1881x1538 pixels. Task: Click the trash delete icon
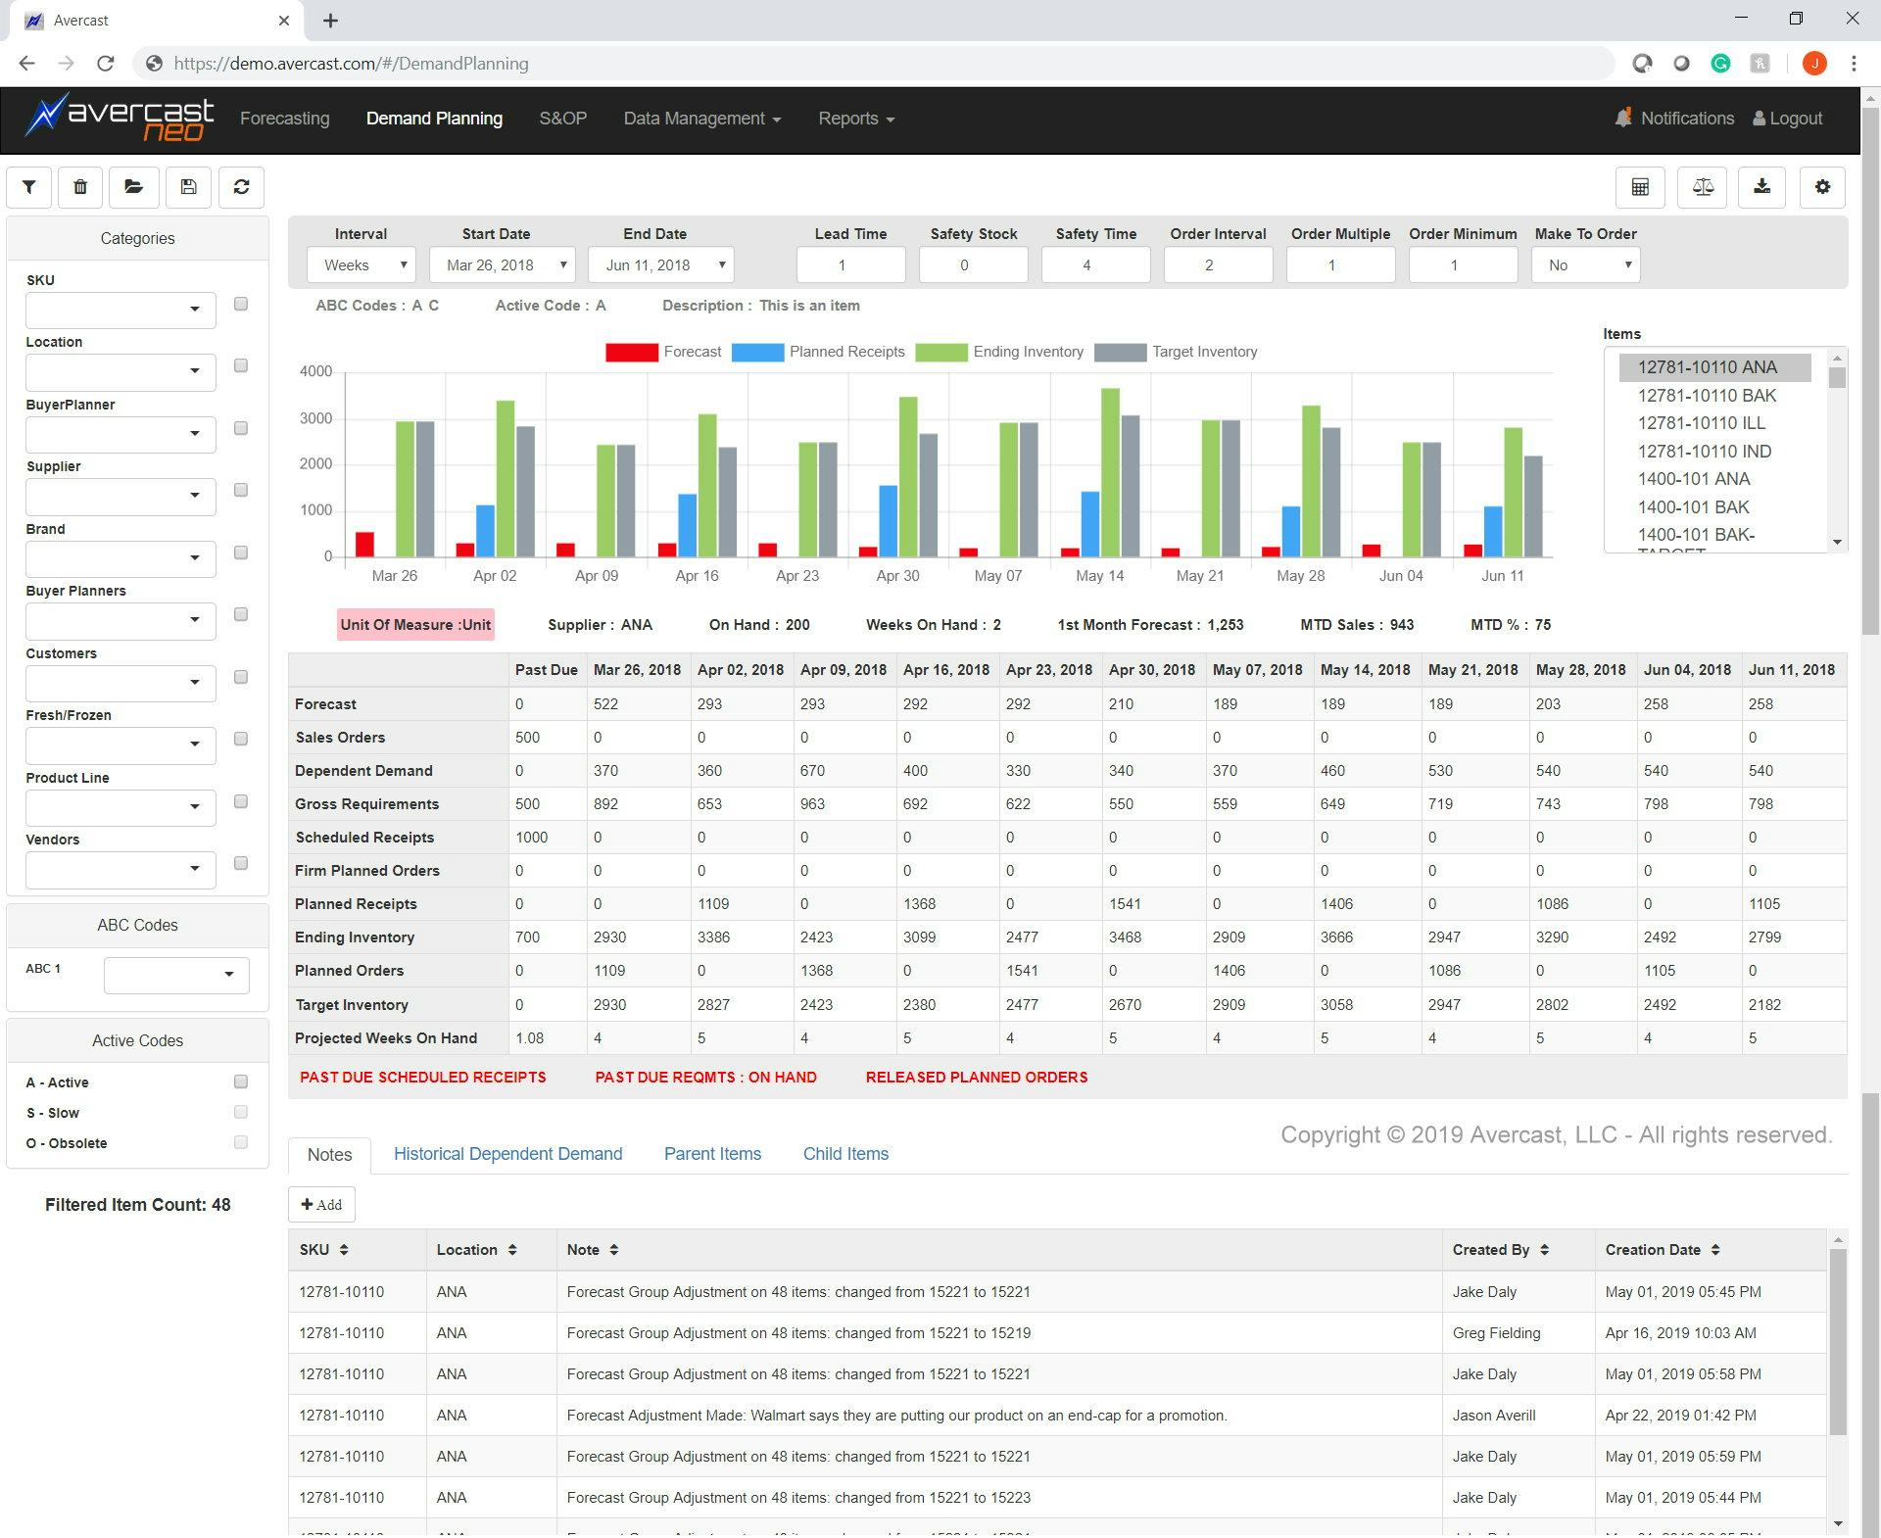coord(80,187)
